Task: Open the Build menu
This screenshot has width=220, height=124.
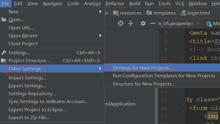Action: (x=135, y=4)
